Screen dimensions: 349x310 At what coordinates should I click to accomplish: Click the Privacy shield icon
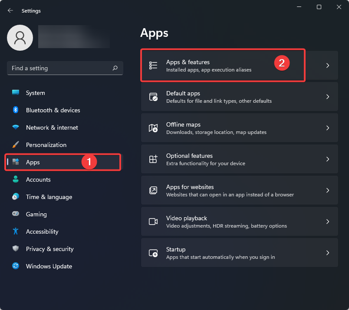point(16,248)
